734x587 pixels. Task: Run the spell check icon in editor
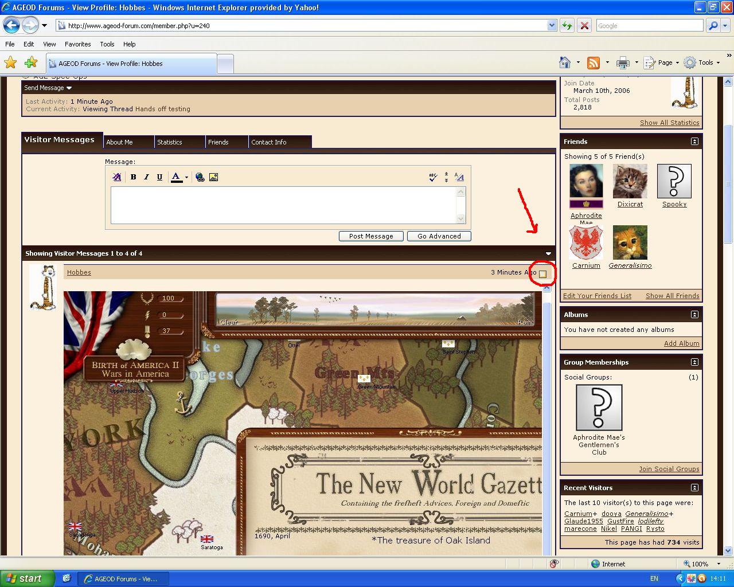pyautogui.click(x=433, y=177)
